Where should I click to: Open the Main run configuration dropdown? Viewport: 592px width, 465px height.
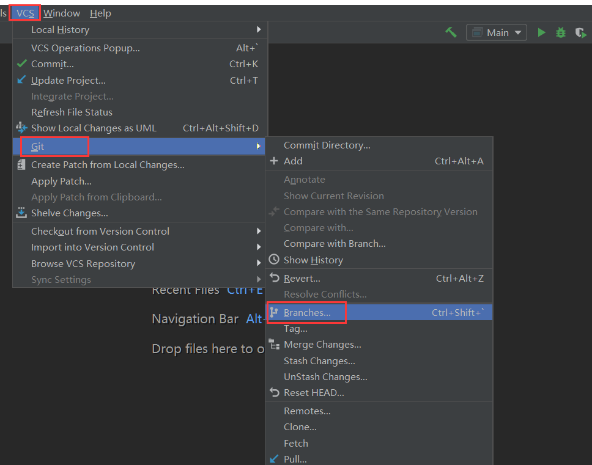click(x=497, y=33)
